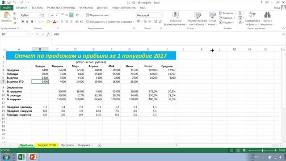Click PowerPoint icon in the taskbar
The width and height of the screenshot is (286, 161).
click(33, 157)
